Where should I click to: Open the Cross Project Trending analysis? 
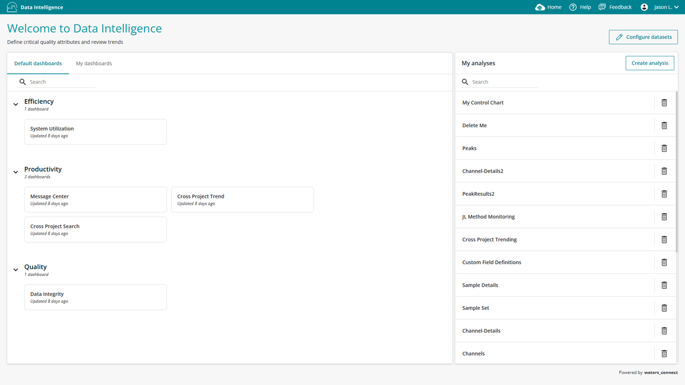(x=554, y=240)
